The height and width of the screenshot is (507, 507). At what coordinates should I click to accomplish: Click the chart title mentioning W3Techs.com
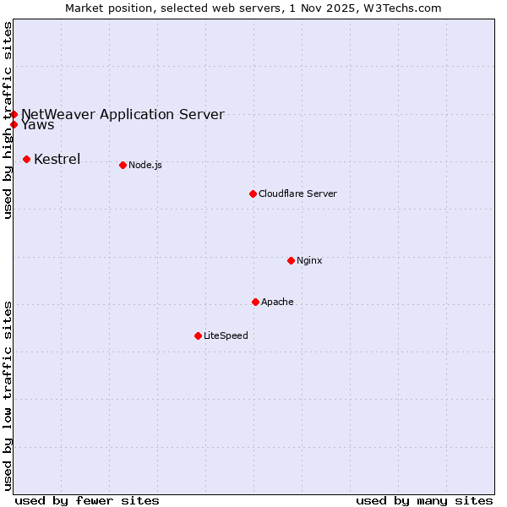(253, 8)
